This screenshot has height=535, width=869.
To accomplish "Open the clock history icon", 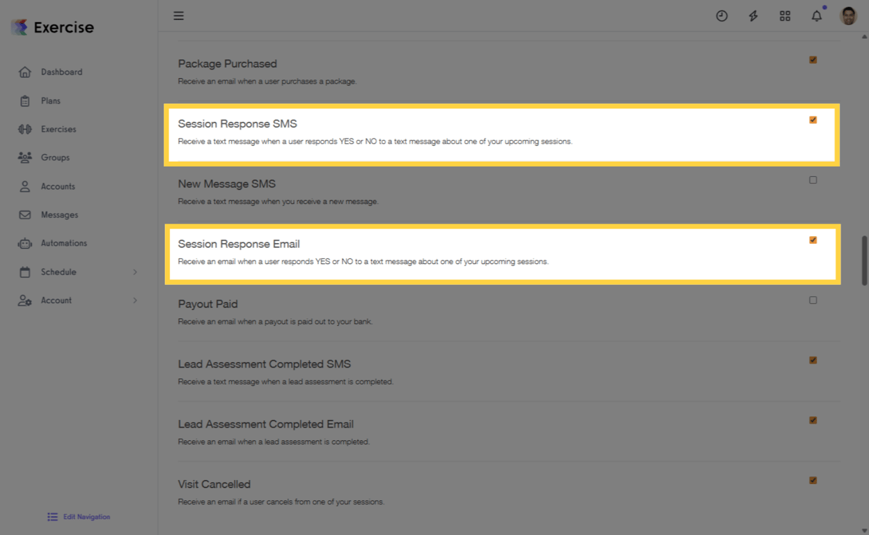I will coord(721,15).
